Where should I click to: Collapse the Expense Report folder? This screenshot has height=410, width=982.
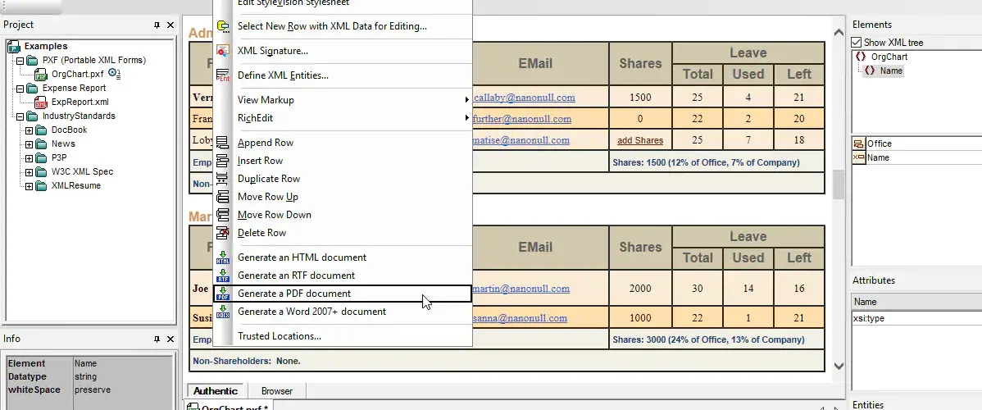(20, 89)
